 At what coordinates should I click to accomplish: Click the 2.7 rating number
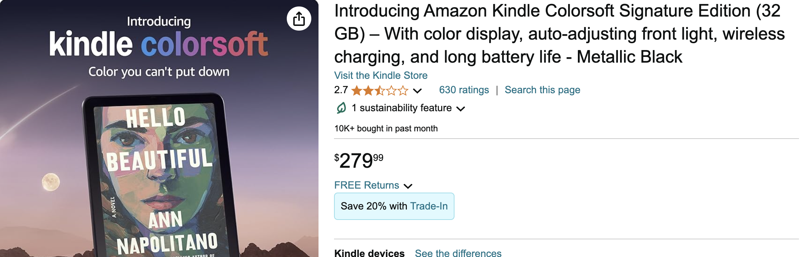click(x=341, y=90)
